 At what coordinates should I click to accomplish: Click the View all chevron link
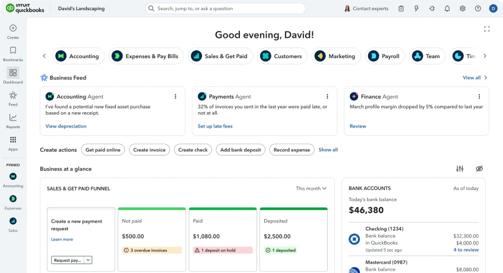tap(474, 78)
